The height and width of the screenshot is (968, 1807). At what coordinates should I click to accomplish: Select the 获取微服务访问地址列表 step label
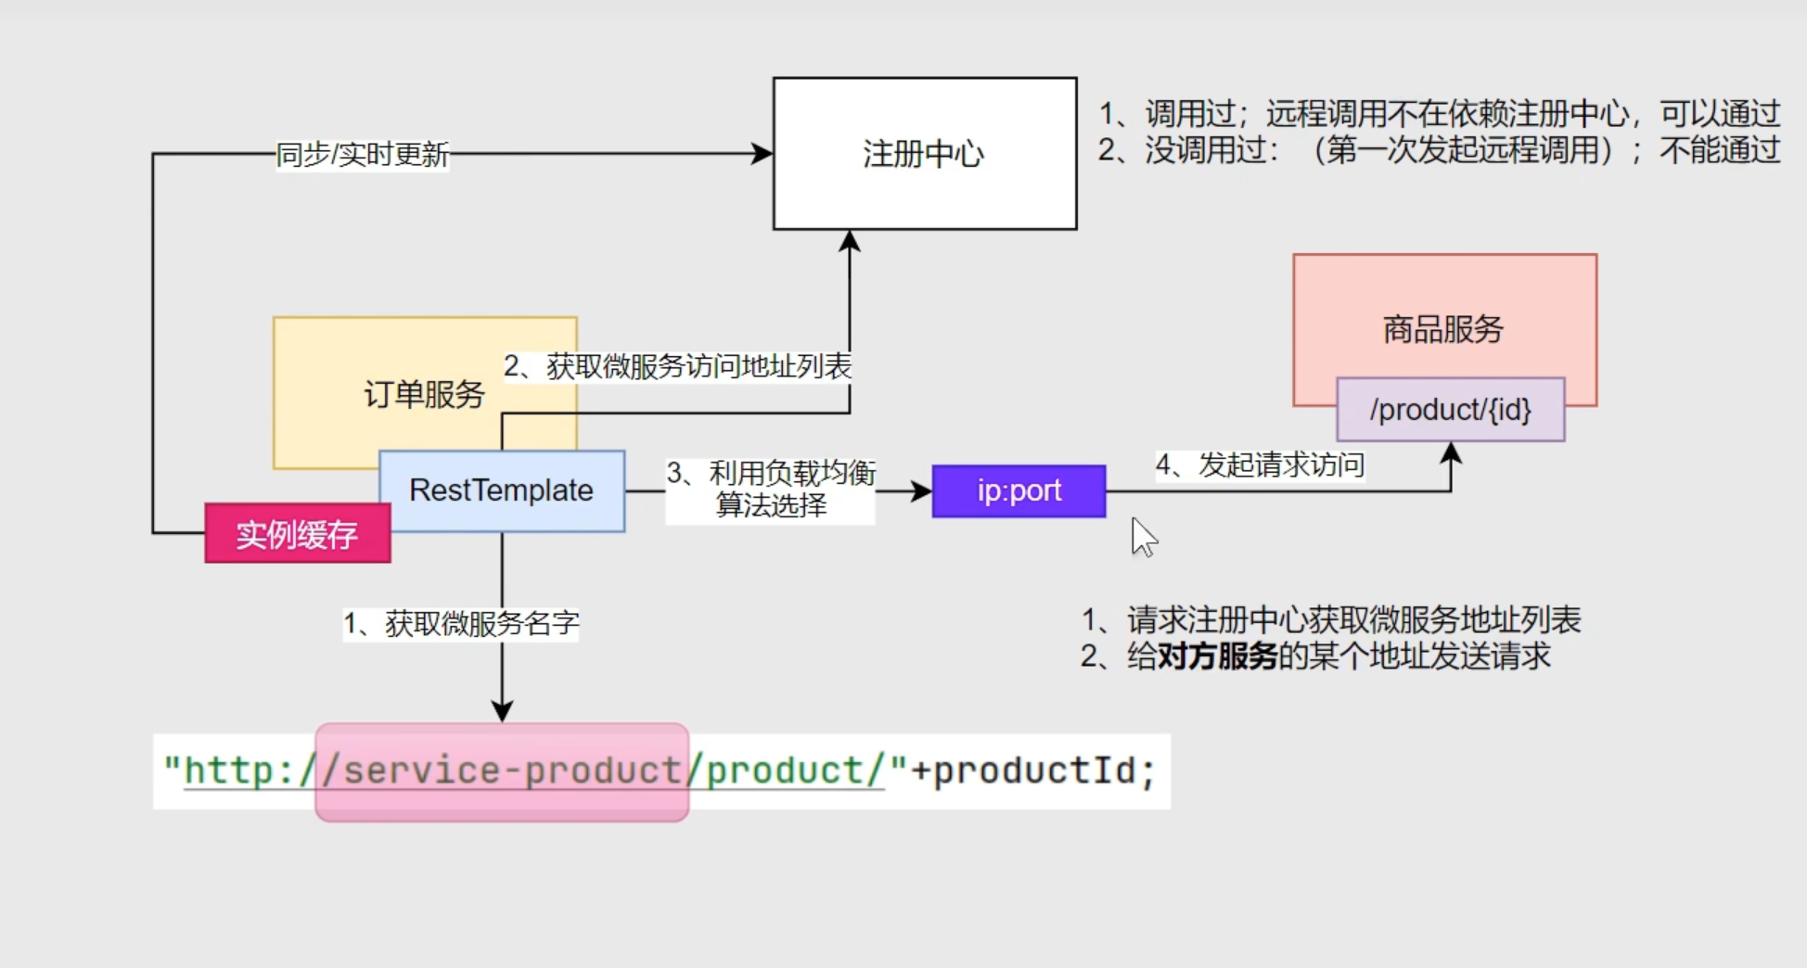pos(677,366)
